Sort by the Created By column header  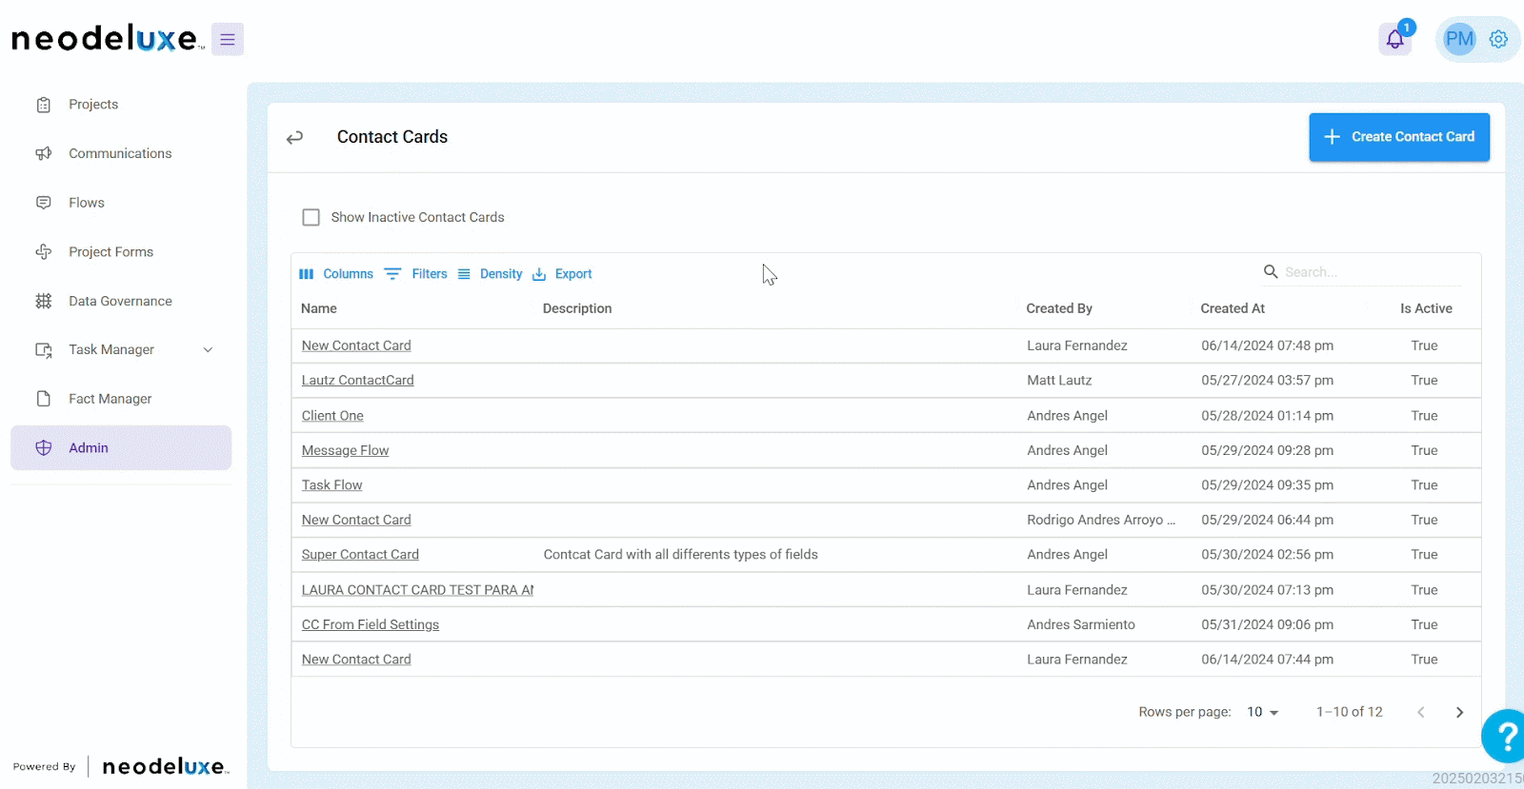(x=1059, y=308)
